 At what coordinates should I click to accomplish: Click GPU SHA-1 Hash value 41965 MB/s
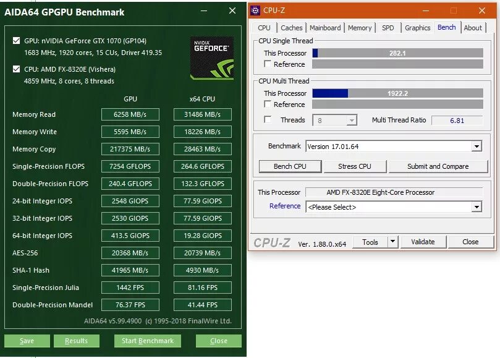tap(130, 270)
